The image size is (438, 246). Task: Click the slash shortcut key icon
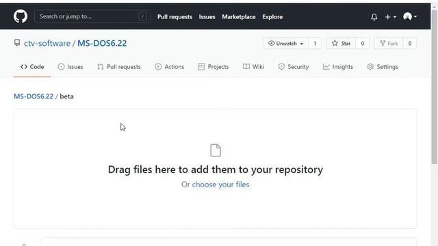click(142, 16)
